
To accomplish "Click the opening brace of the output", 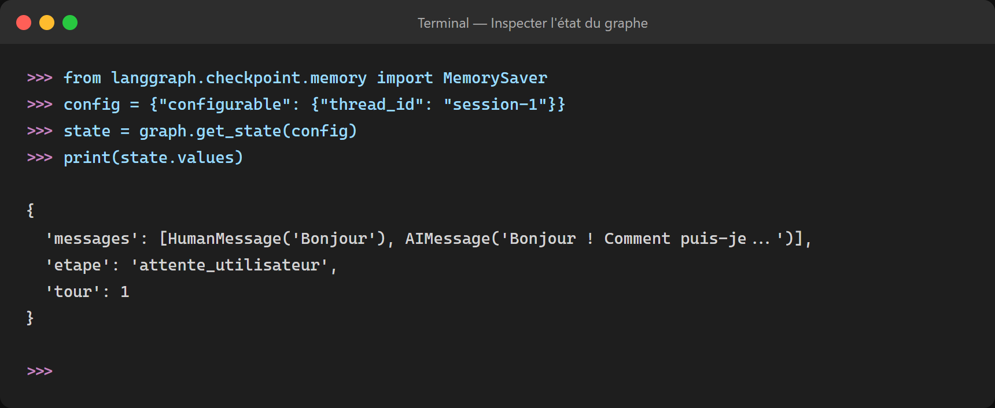I will pyautogui.click(x=31, y=211).
